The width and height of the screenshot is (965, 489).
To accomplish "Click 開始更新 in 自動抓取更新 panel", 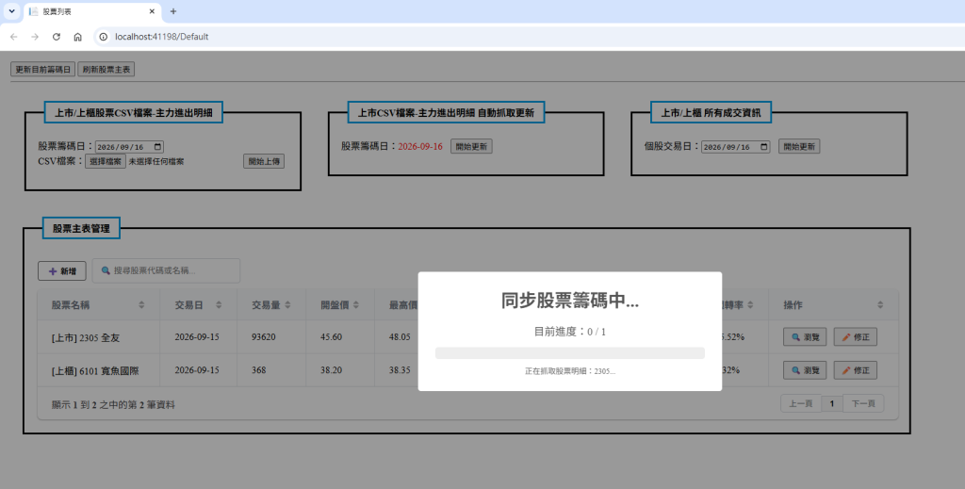I will point(471,146).
